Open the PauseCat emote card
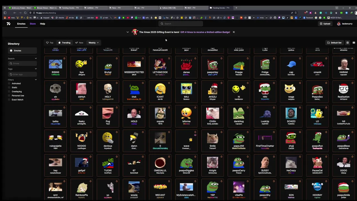 coord(317,165)
